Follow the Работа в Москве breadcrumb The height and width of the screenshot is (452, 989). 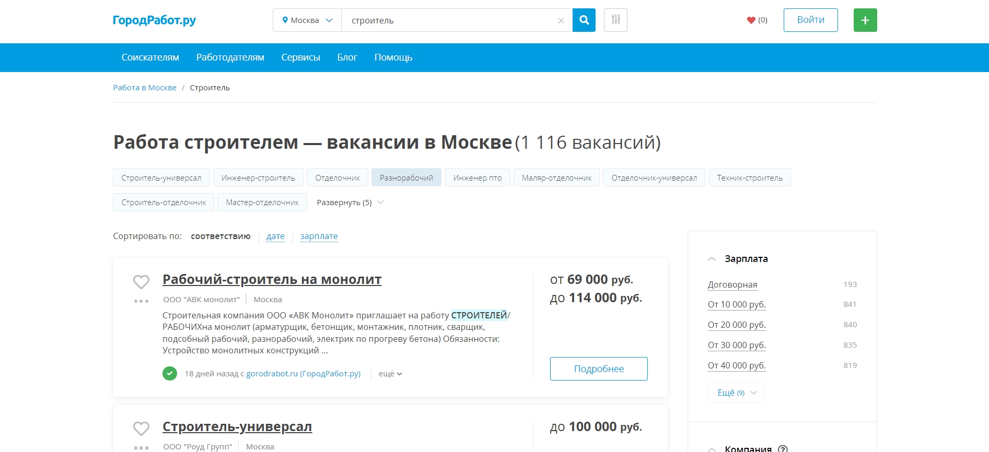(x=145, y=88)
